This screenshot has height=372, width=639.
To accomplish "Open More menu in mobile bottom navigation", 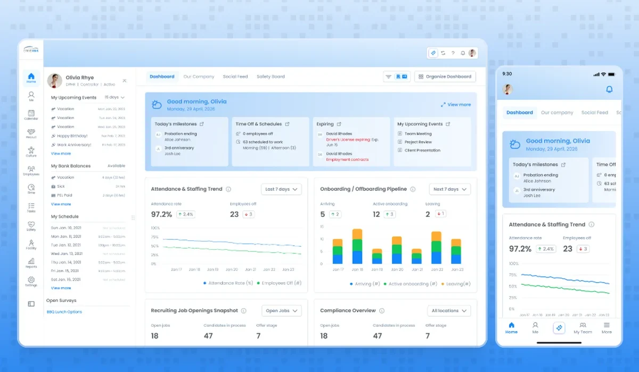I will coord(607,328).
